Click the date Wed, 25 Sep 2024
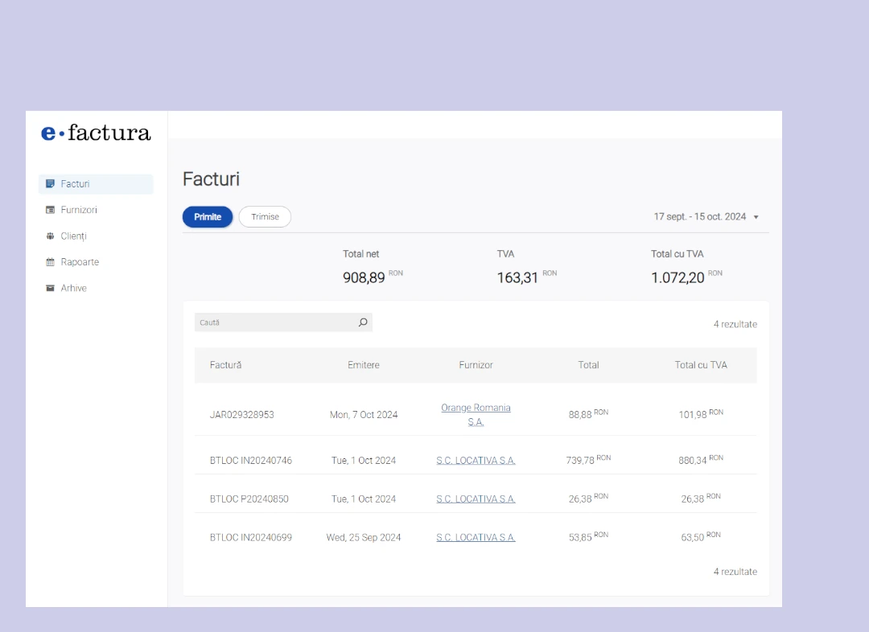Image resolution: width=869 pixels, height=632 pixels. pos(364,537)
